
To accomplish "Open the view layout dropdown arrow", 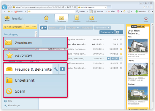I will [x=121, y=32].
